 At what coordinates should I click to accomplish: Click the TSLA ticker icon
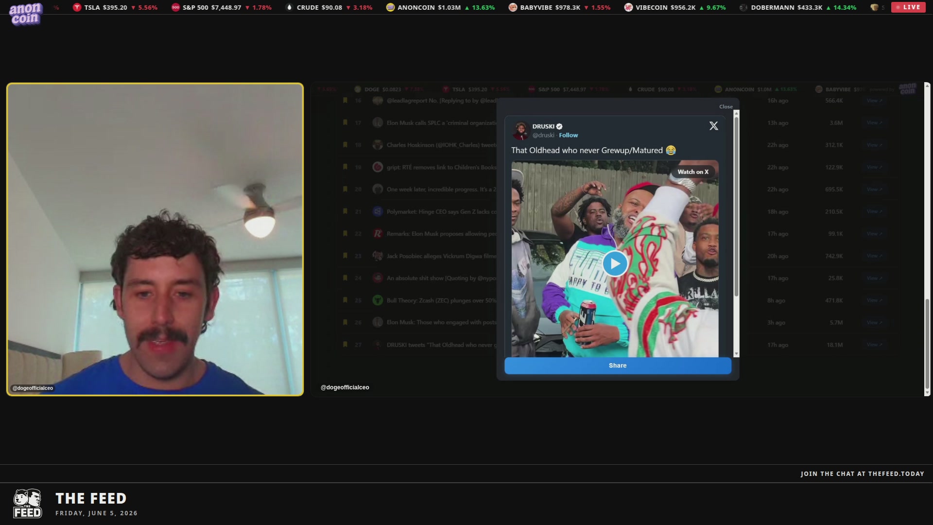(77, 7)
